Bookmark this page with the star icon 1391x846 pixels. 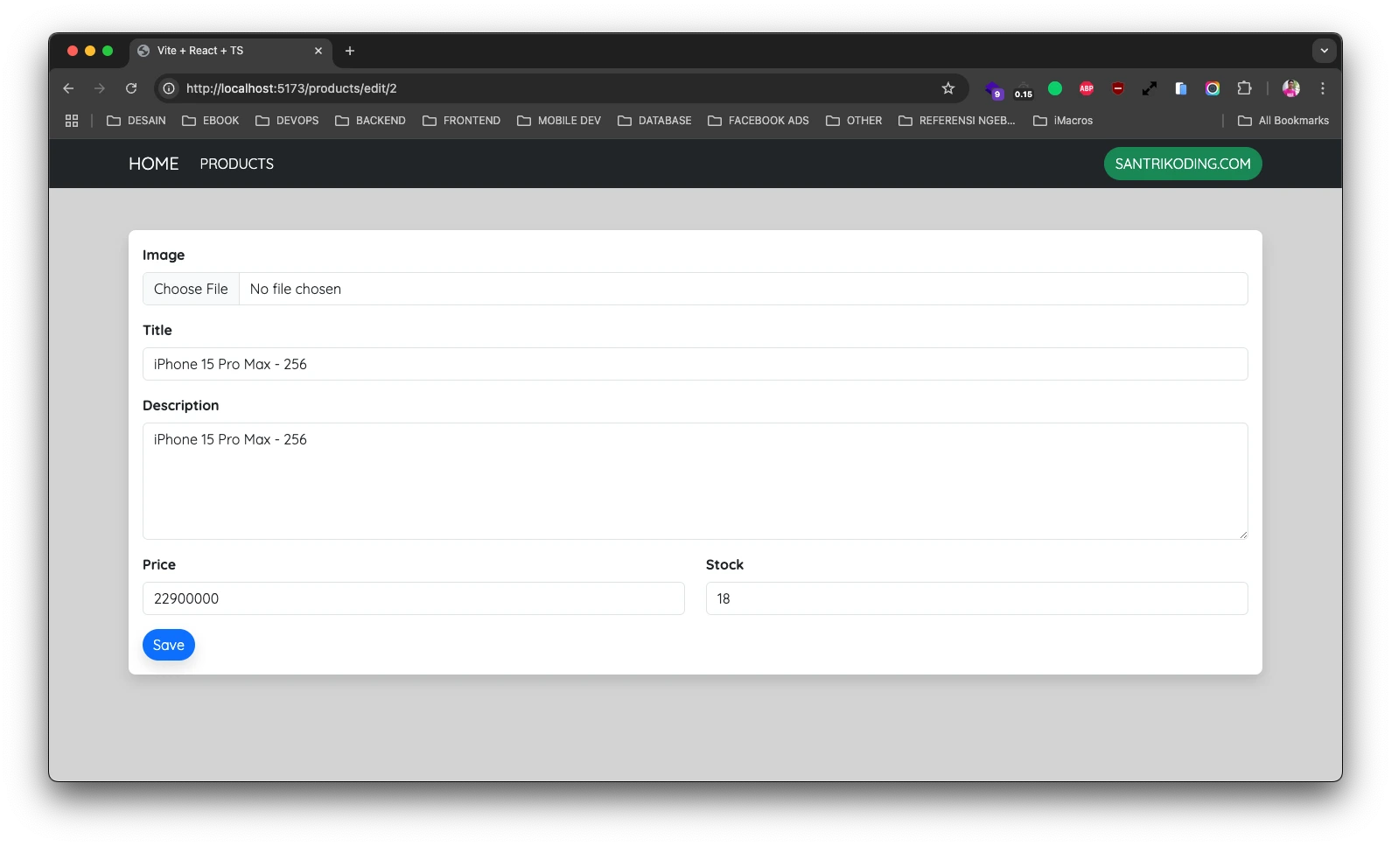(948, 88)
